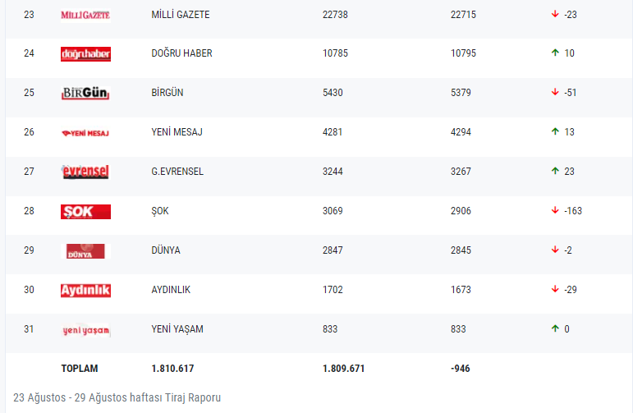Click the Aydınlık logo image
The width and height of the screenshot is (633, 413).
click(85, 291)
